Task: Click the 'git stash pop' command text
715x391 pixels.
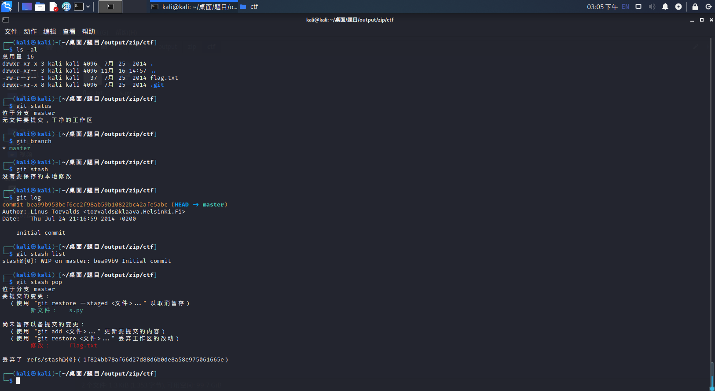Action: (39, 282)
